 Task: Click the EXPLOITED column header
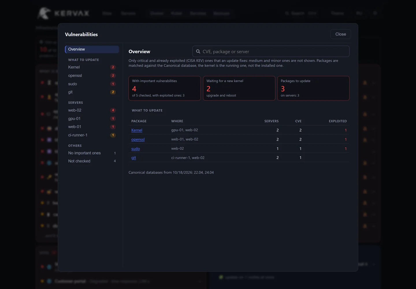pyautogui.click(x=338, y=121)
